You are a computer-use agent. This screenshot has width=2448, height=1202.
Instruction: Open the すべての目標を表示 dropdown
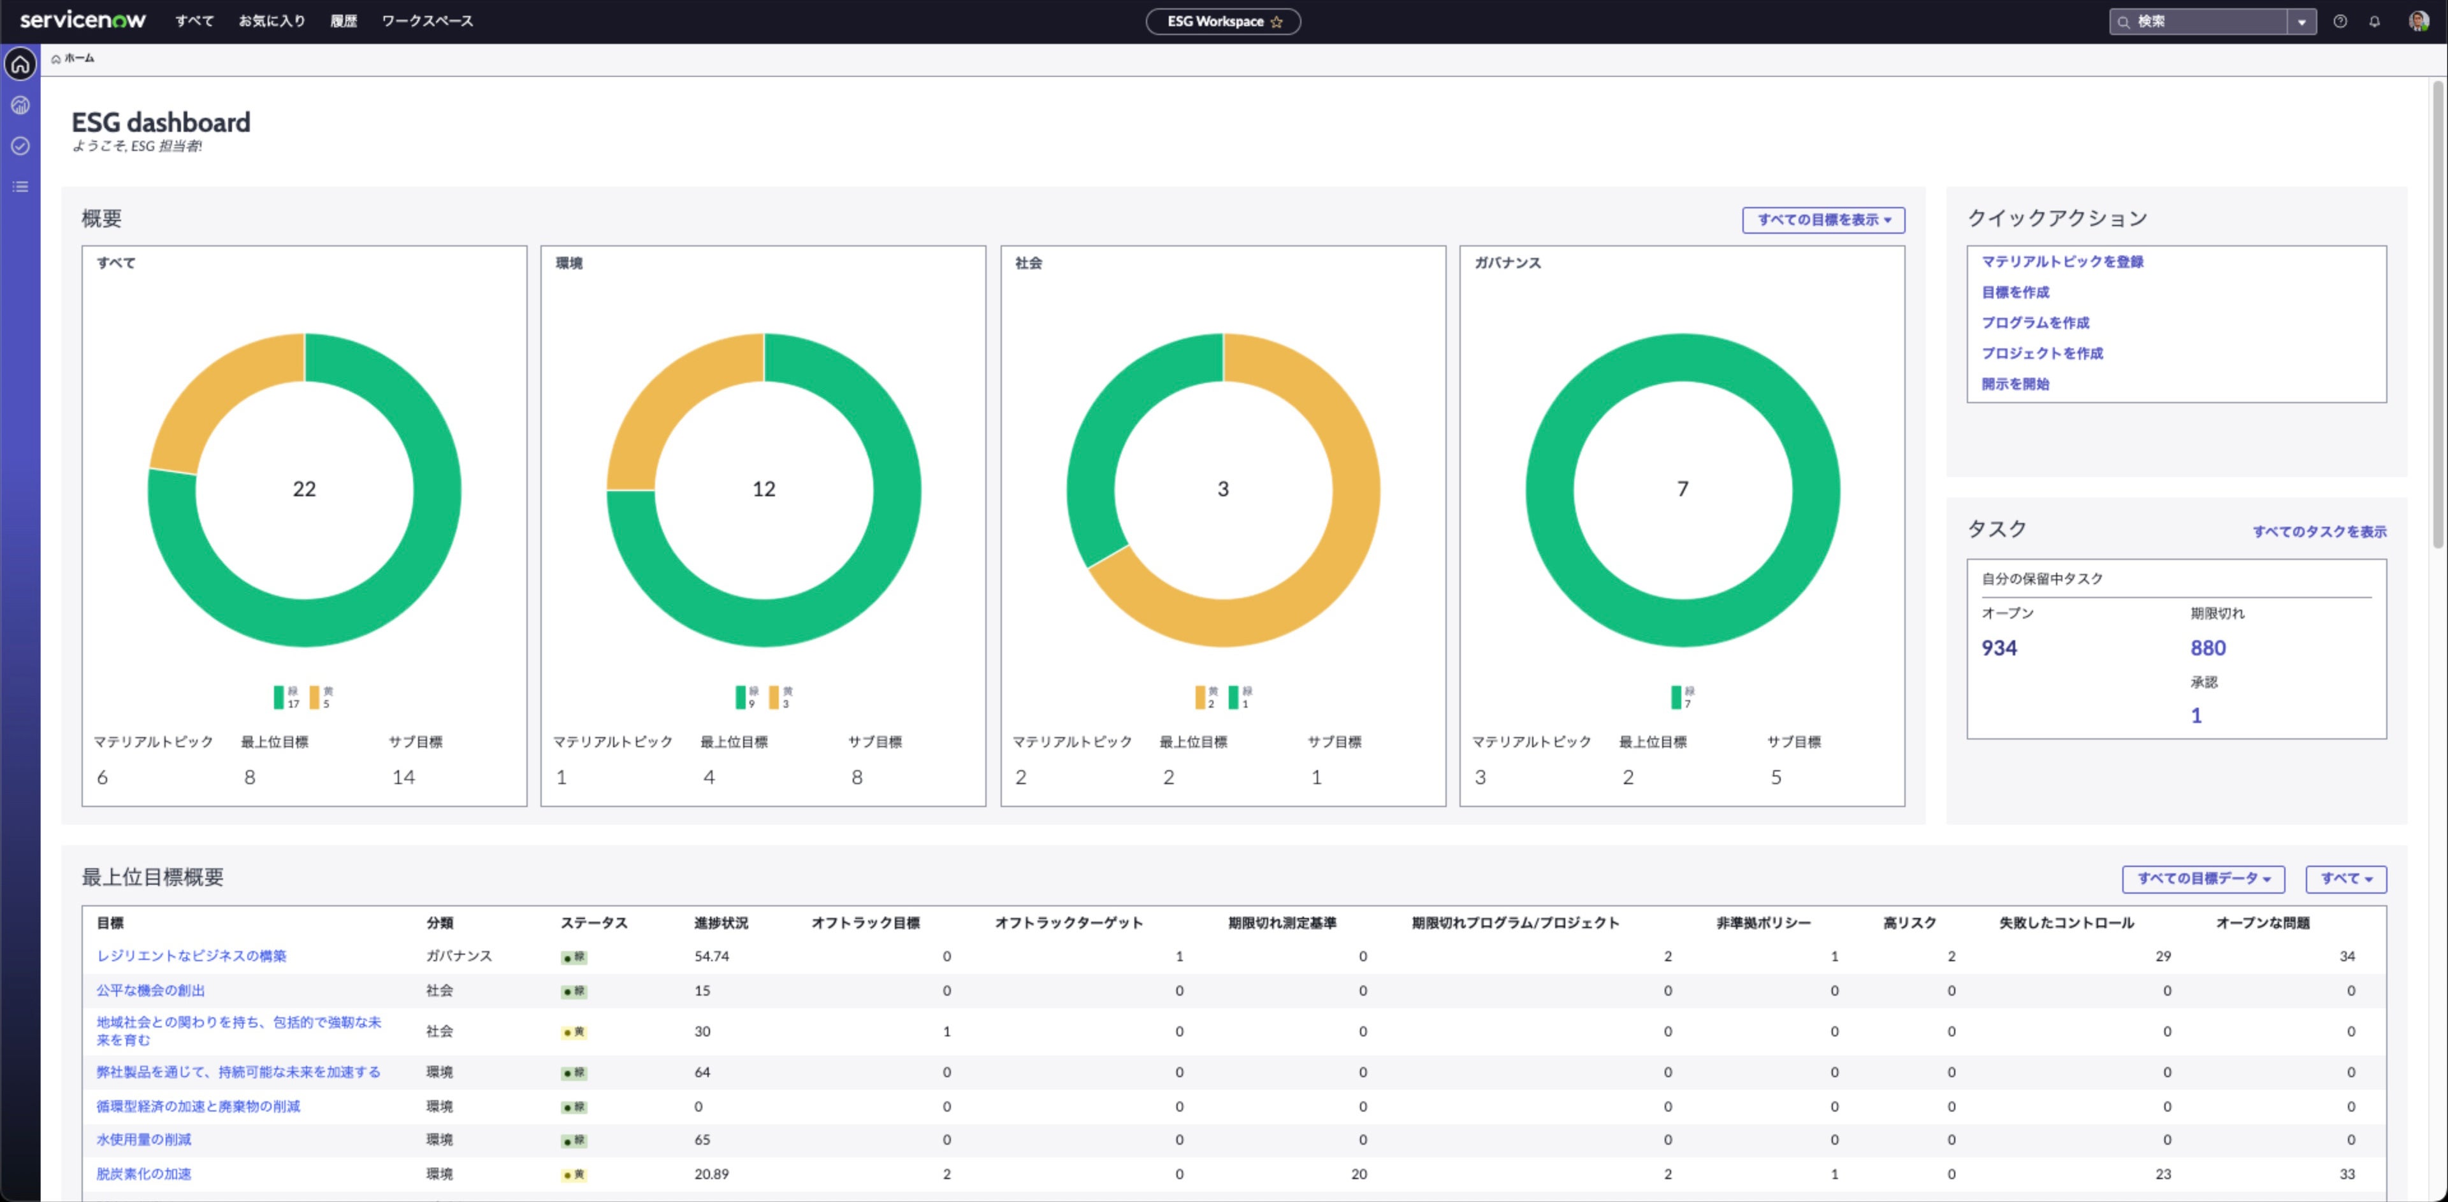(x=1823, y=219)
